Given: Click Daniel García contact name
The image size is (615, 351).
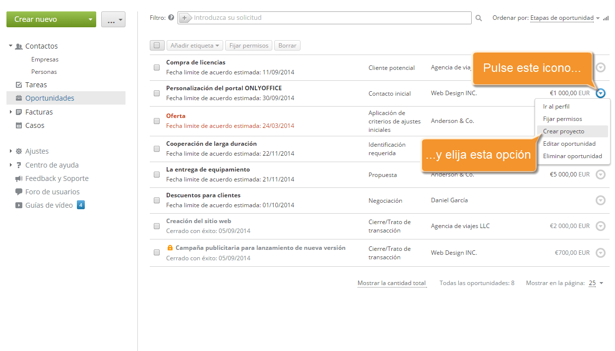Looking at the screenshot, I should tap(449, 200).
